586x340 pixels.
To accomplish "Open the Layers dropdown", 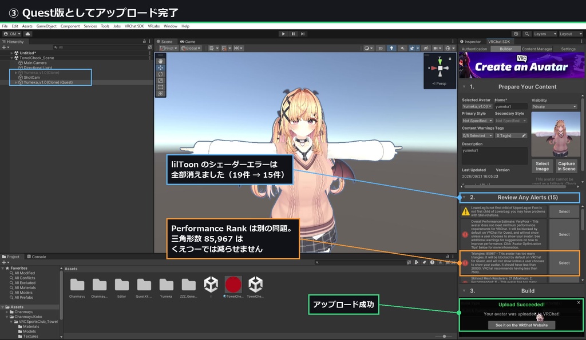I will tap(545, 34).
